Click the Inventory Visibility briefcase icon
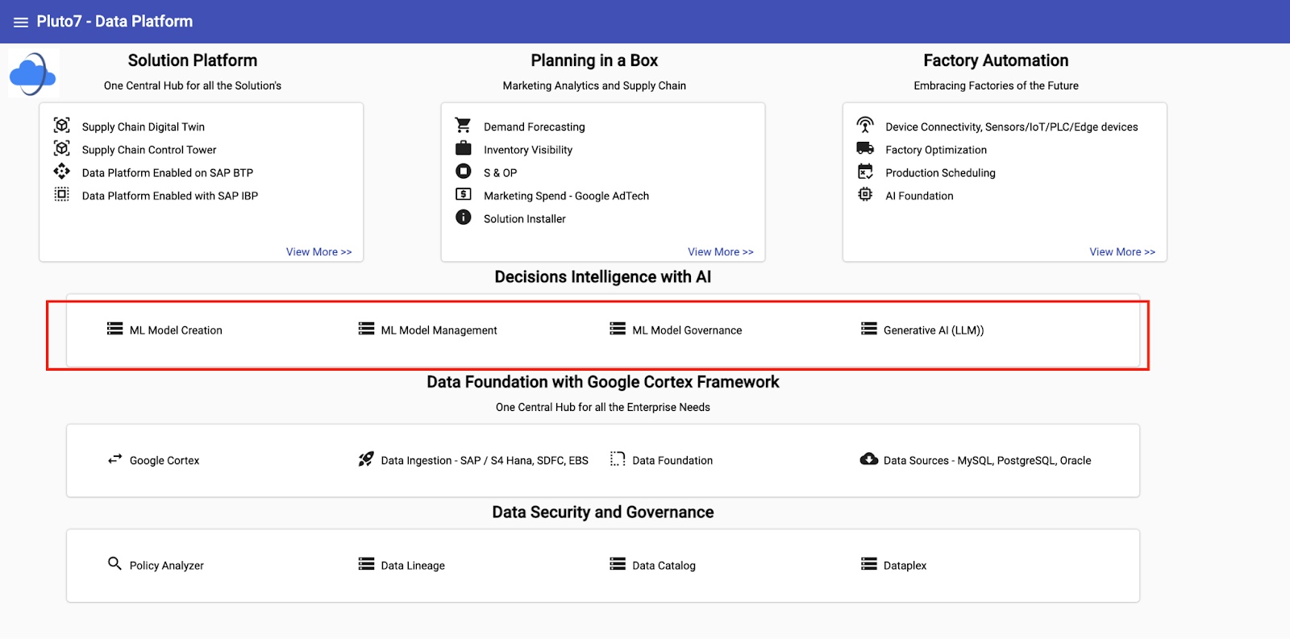This screenshot has width=1290, height=639. tap(463, 148)
